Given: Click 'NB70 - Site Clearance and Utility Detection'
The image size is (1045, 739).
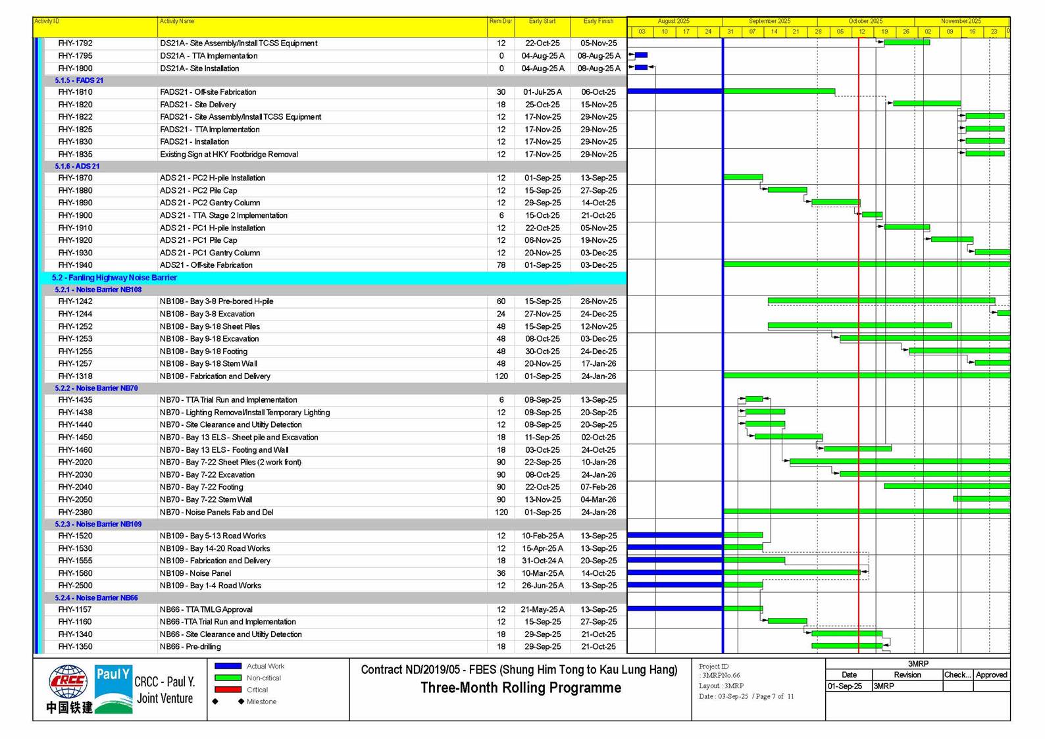Looking at the screenshot, I should [x=231, y=425].
